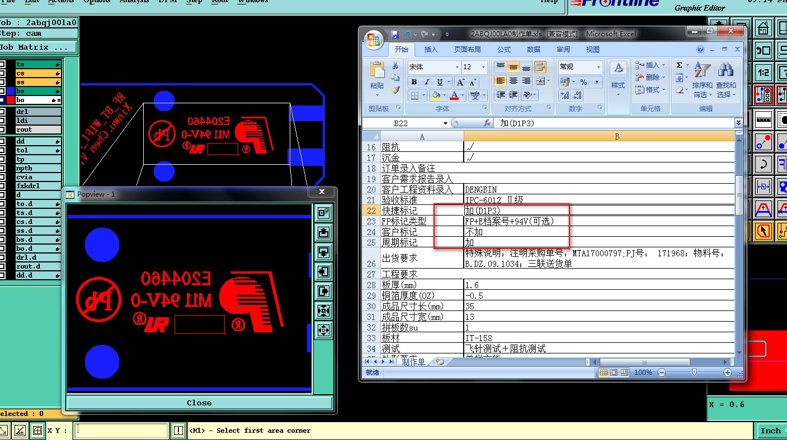Toggle the checkbox for layer cvia
This screenshot has height=440, width=787.
[3, 177]
